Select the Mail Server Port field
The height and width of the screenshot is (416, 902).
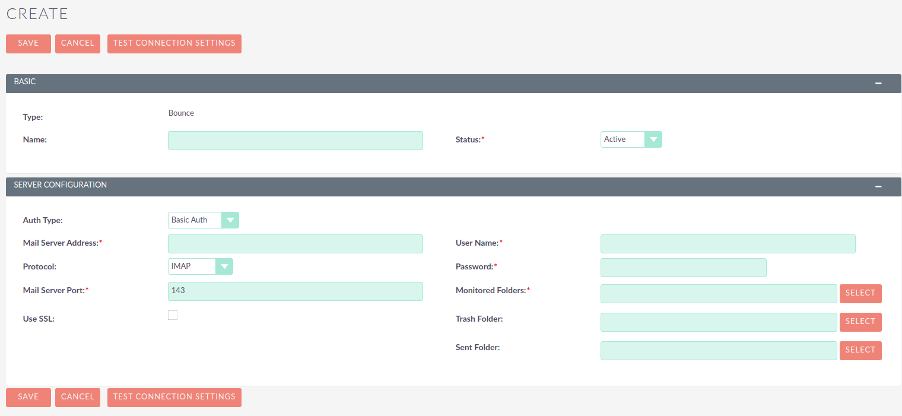(x=295, y=291)
